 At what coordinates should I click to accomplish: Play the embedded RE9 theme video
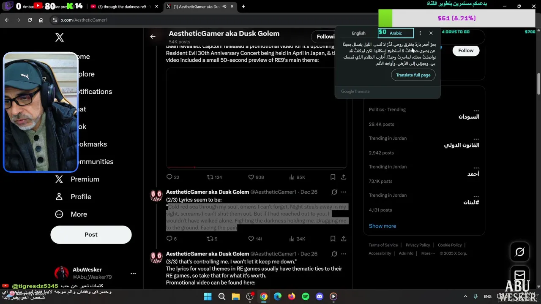pyautogui.click(x=257, y=118)
